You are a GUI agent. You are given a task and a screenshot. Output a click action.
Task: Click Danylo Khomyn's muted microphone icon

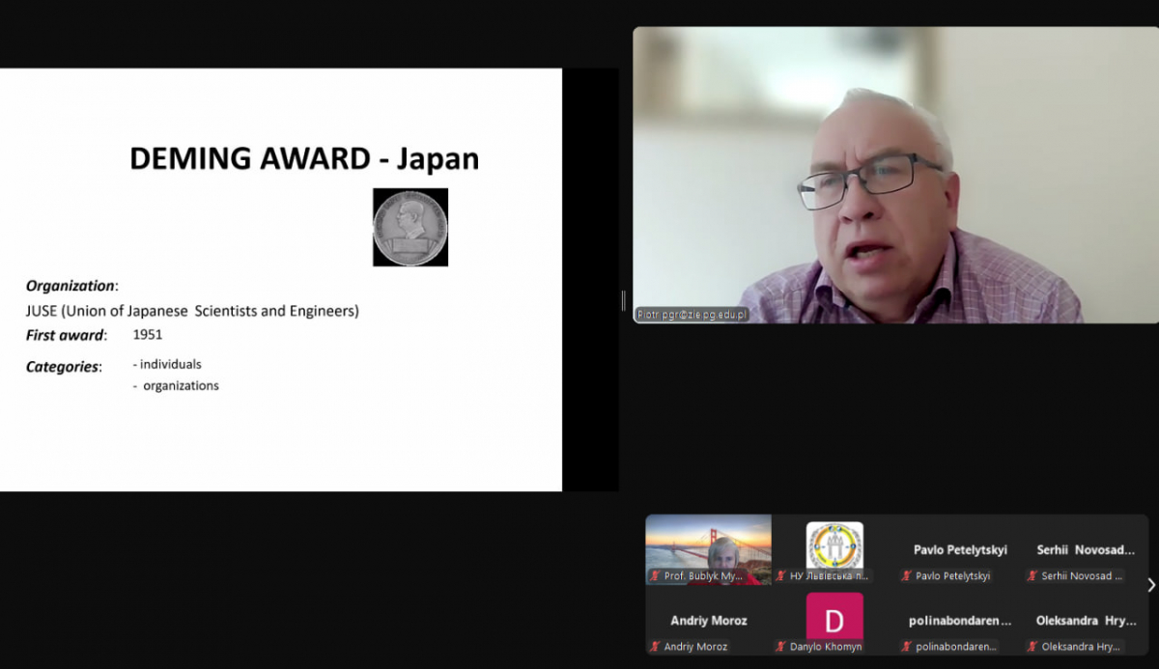pos(781,647)
